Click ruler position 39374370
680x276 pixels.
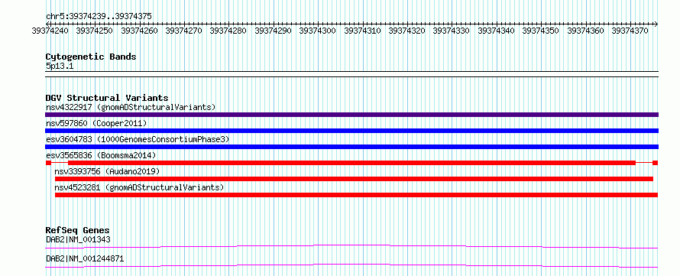click(x=630, y=31)
